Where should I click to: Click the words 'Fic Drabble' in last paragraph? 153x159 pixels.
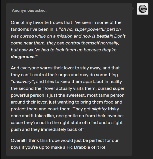coord(78,147)
